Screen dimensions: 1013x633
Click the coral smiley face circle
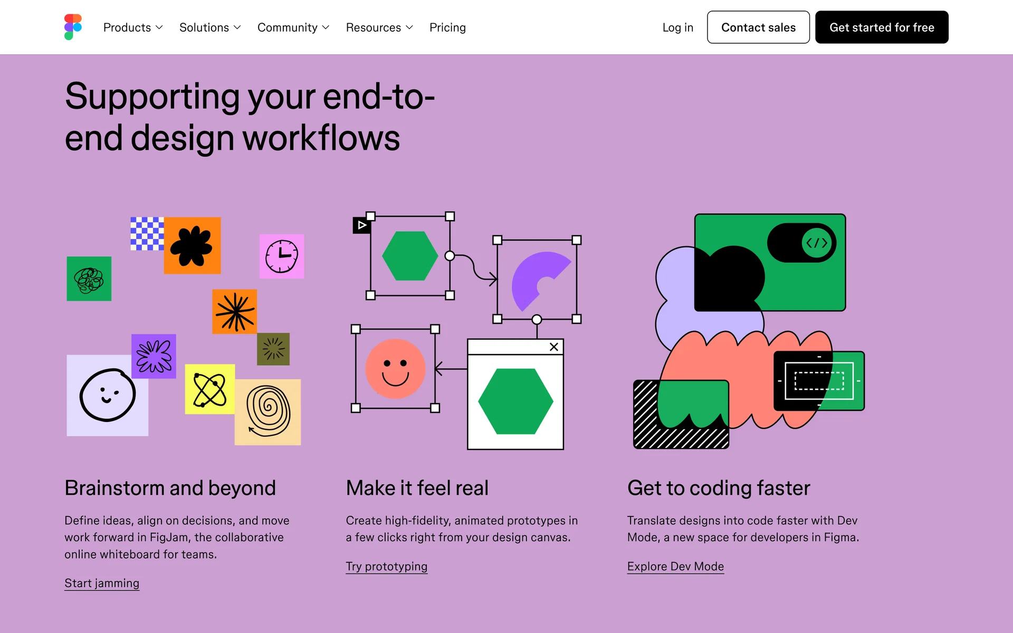point(395,369)
